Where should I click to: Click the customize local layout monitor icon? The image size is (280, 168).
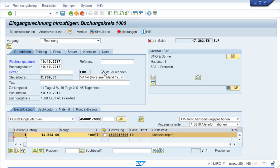click(x=155, y=13)
